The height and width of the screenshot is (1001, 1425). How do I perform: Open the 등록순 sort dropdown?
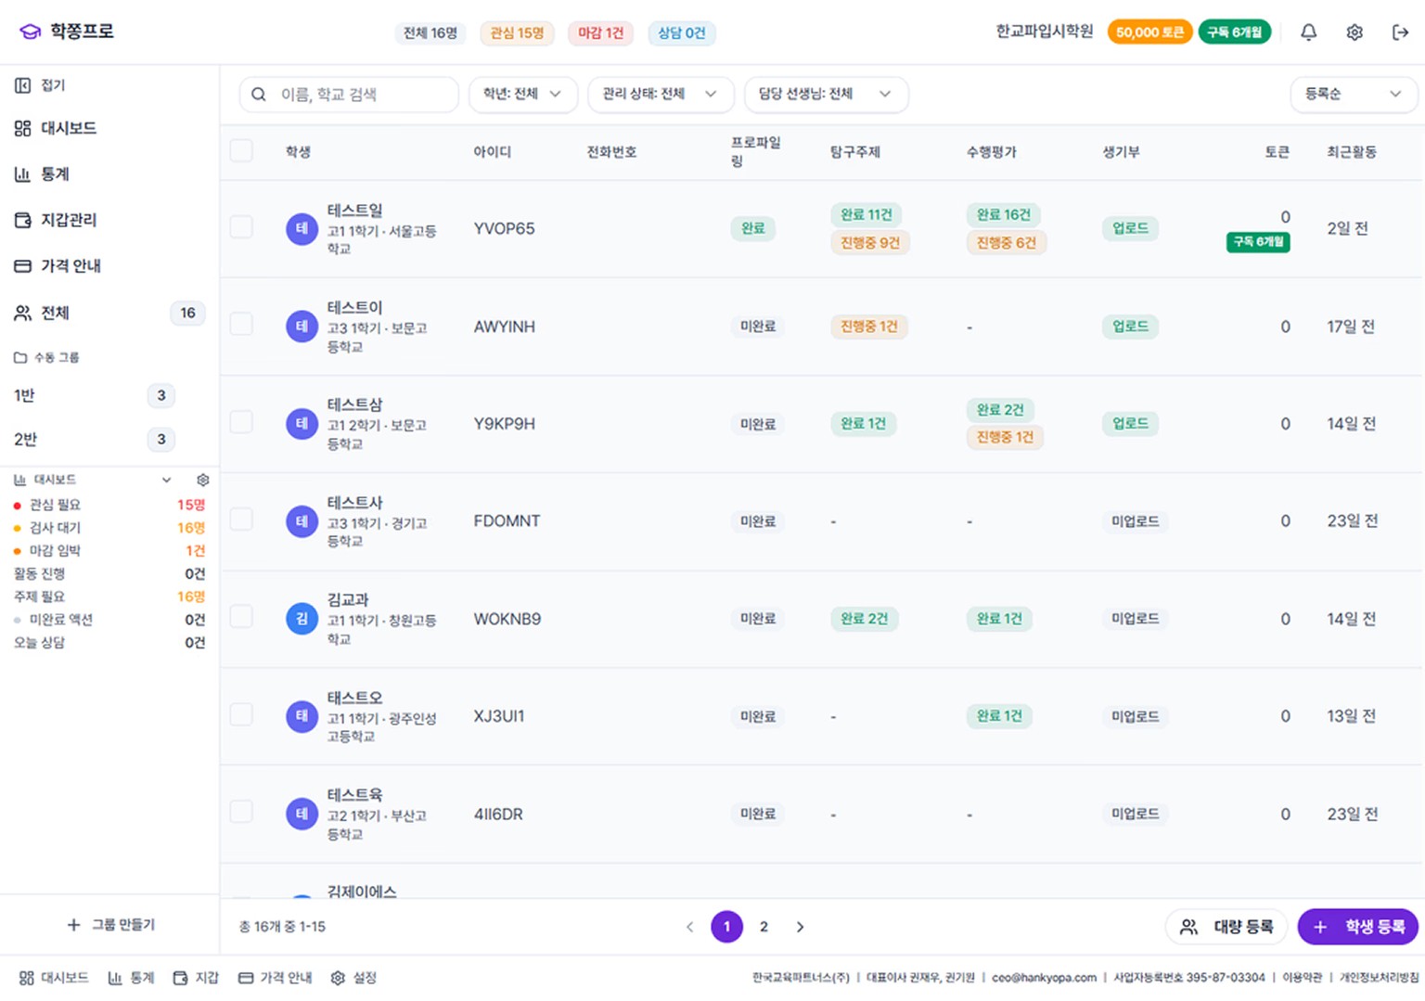[1354, 95]
